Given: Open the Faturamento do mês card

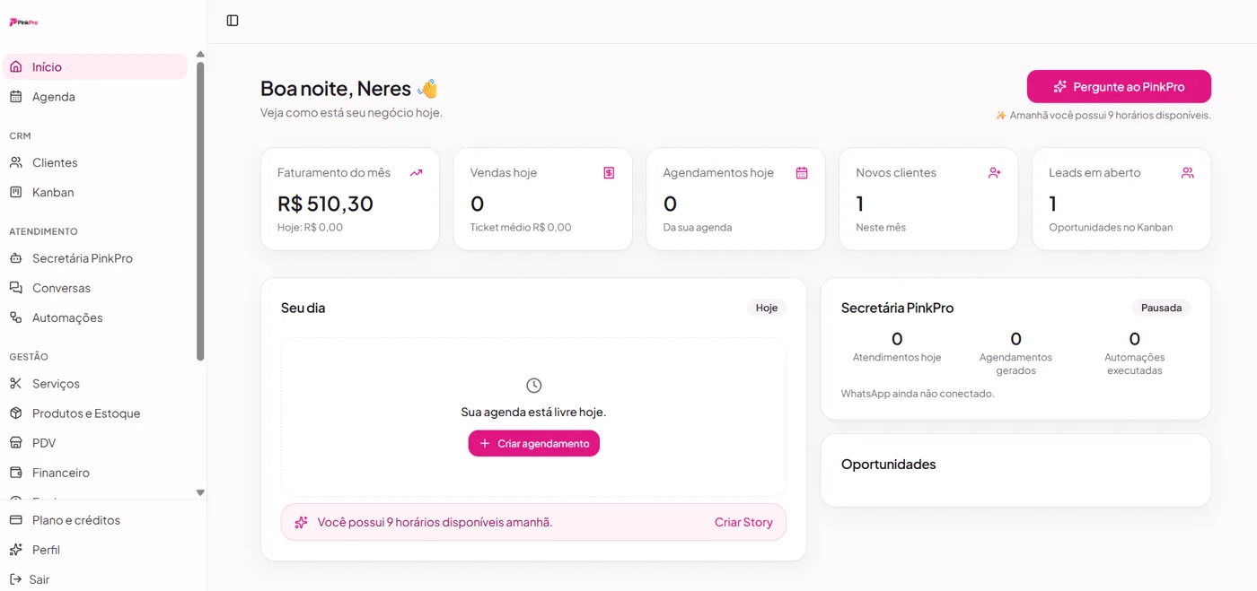Looking at the screenshot, I should (350, 199).
